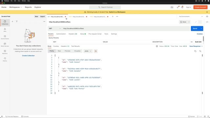Close the Scratch Pad yellow banner
The width and height of the screenshot is (210, 118).
coord(207,12)
